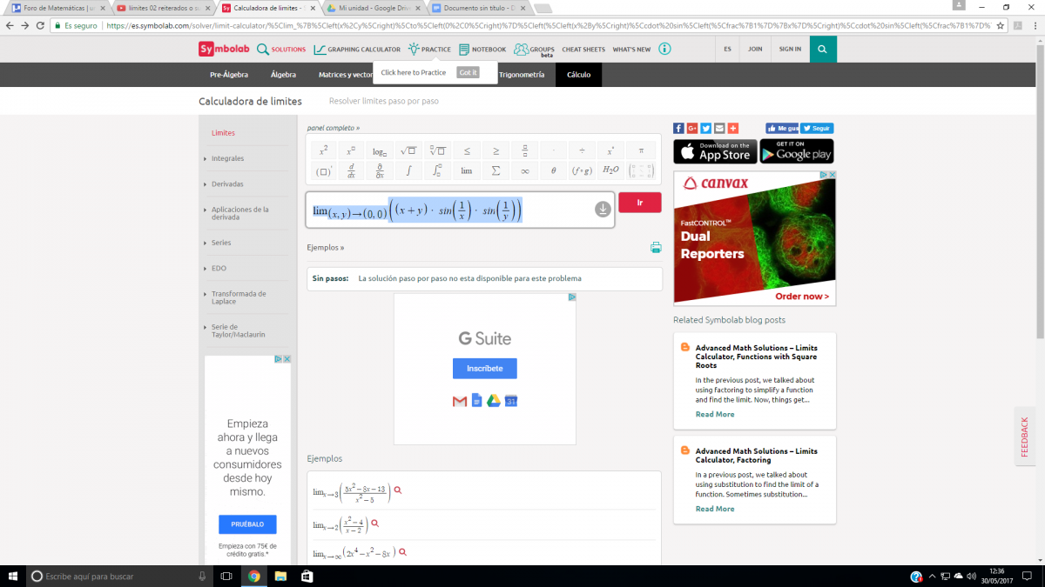Expand the Derivadas sidebar section
Image resolution: width=1045 pixels, height=587 pixels.
(227, 184)
